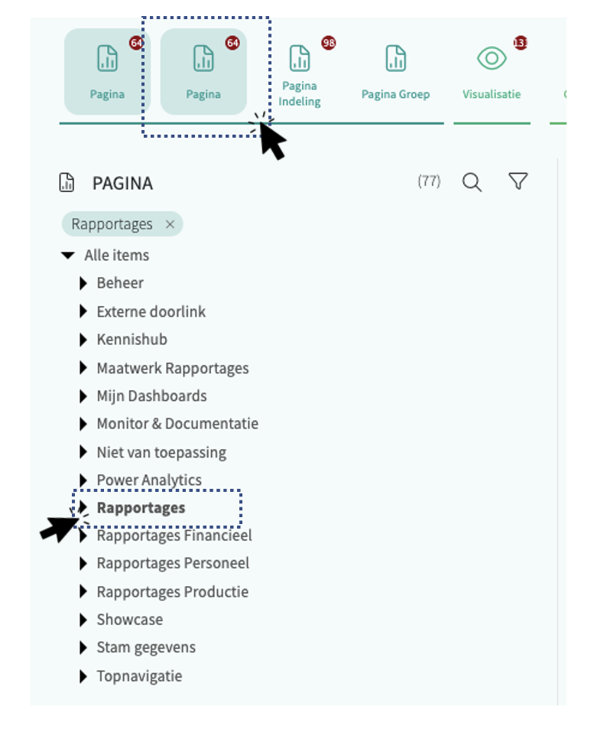This screenshot has height=739, width=601.
Task: Select the Visualisatie eye icon
Action: tap(492, 59)
